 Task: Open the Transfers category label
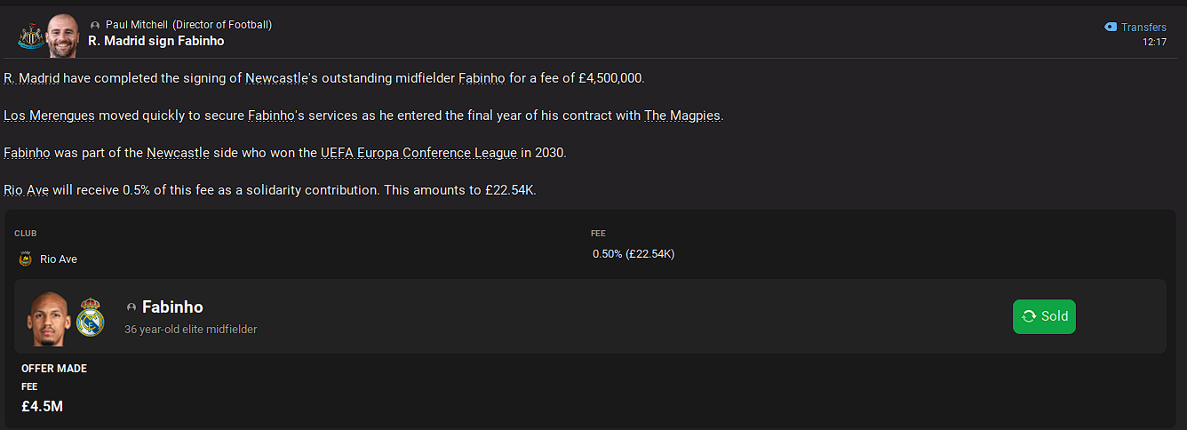click(1144, 28)
